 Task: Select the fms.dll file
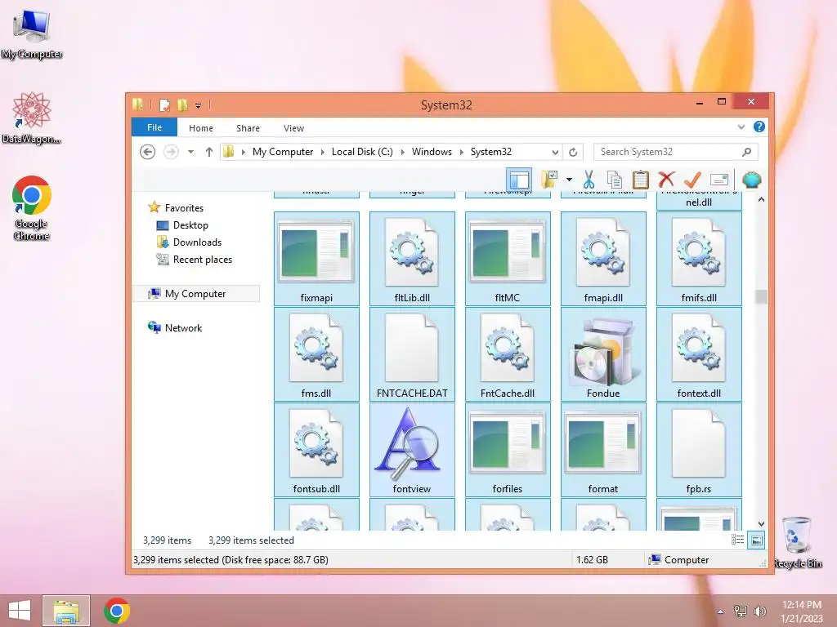[x=316, y=354]
